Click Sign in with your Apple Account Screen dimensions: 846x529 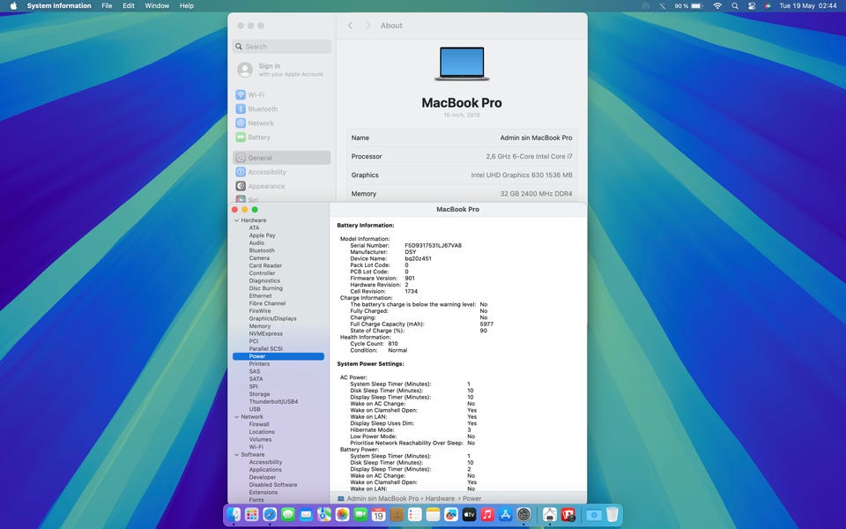pyautogui.click(x=282, y=70)
